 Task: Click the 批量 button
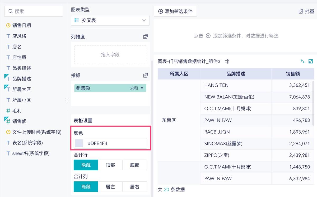coord(306,11)
